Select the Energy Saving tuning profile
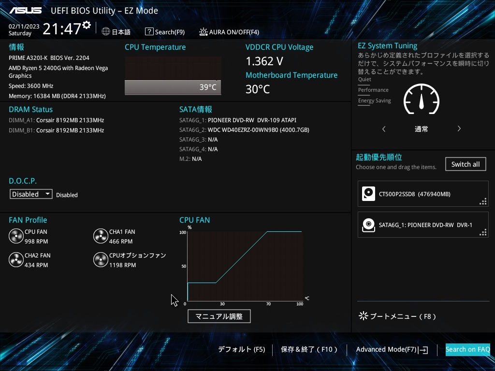 [x=375, y=100]
